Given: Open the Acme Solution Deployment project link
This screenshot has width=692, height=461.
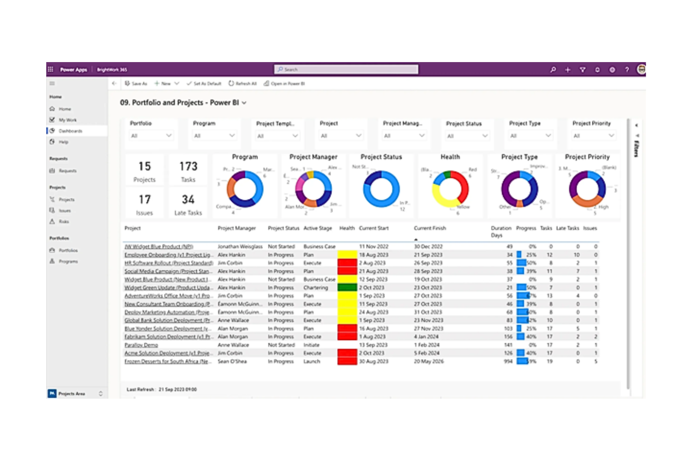Looking at the screenshot, I should click(x=167, y=353).
